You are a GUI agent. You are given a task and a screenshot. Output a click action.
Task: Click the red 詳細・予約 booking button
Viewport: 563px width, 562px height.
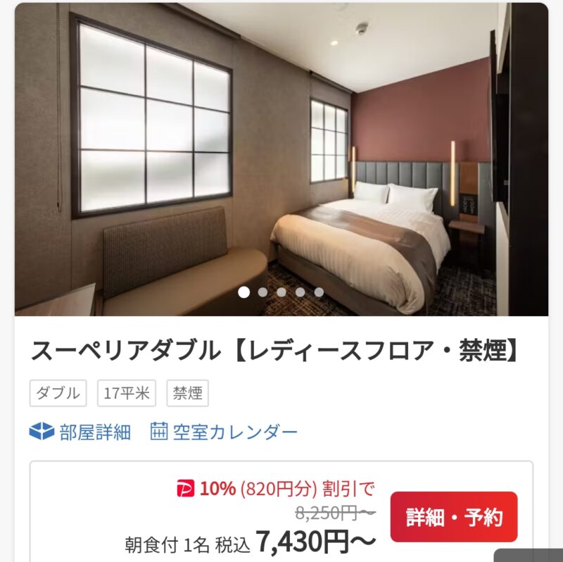[x=454, y=517]
